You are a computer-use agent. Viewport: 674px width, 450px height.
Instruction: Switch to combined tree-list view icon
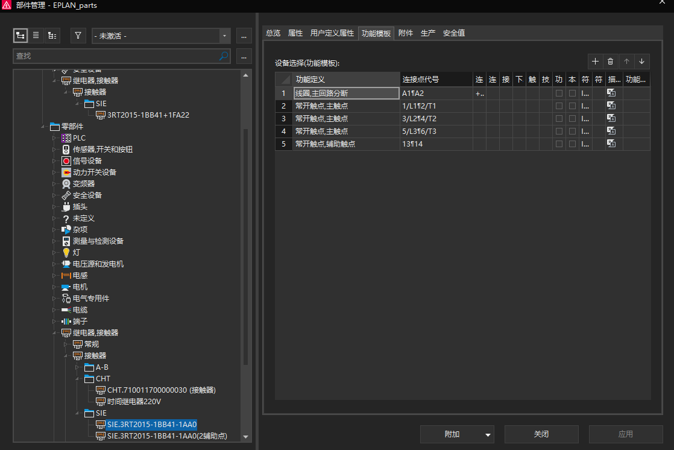point(52,36)
